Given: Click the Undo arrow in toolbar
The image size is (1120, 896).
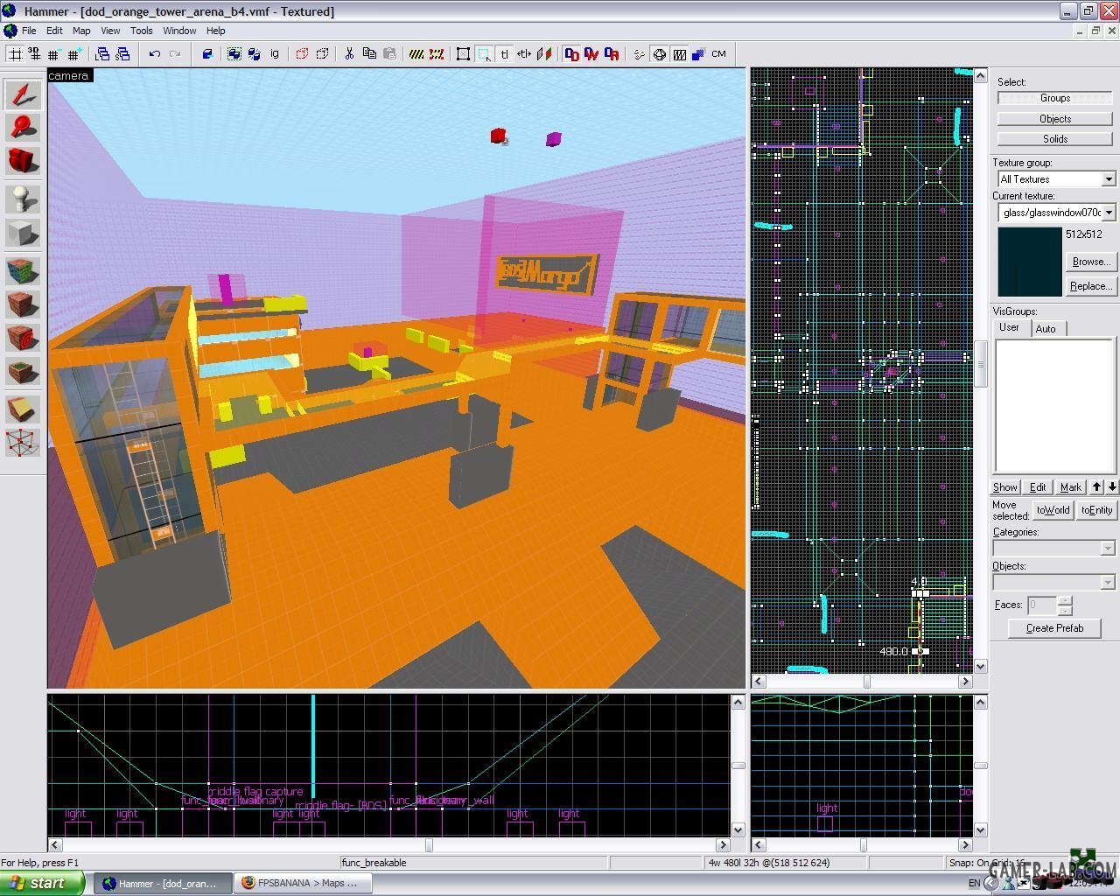Looking at the screenshot, I should click(x=155, y=54).
